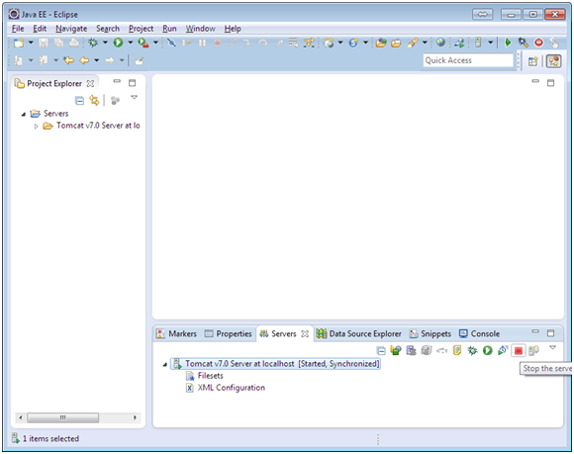Click the green Run icon in main toolbar
Screen dimensions: 574x454
pos(118,43)
